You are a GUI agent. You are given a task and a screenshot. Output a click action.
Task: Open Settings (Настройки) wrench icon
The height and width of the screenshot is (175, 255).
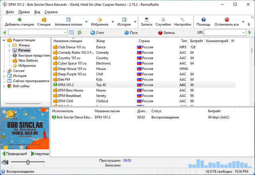pyautogui.click(x=182, y=20)
